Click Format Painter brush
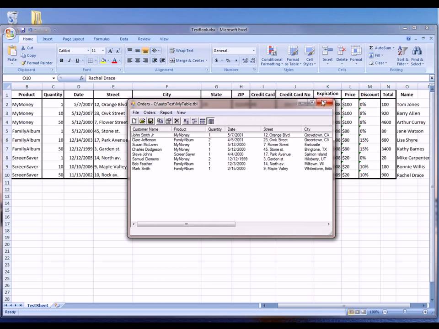 37,63
